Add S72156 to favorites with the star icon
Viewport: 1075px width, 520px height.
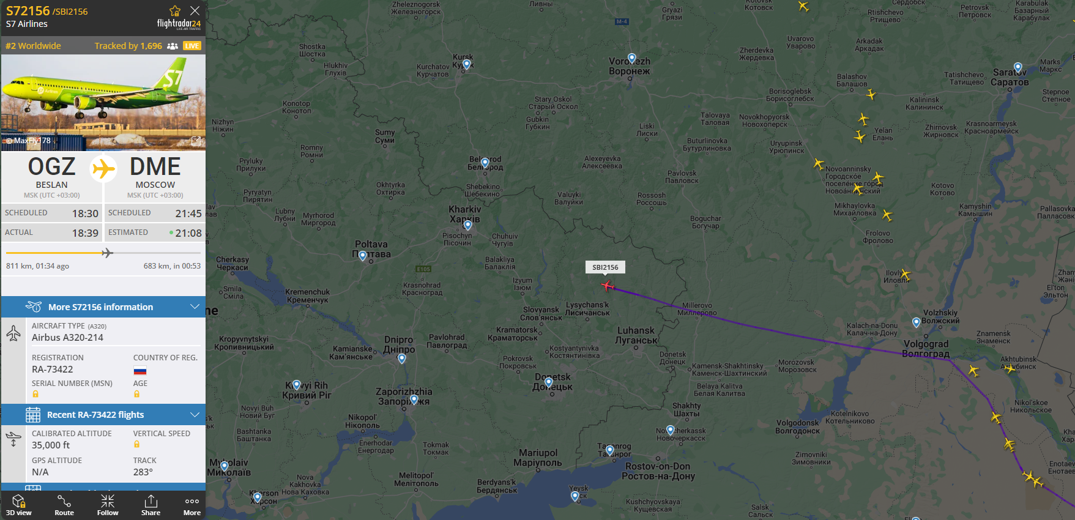click(x=175, y=11)
